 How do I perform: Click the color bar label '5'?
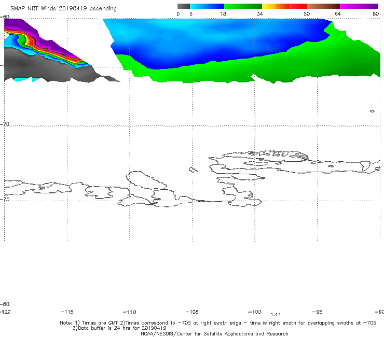pos(191,13)
